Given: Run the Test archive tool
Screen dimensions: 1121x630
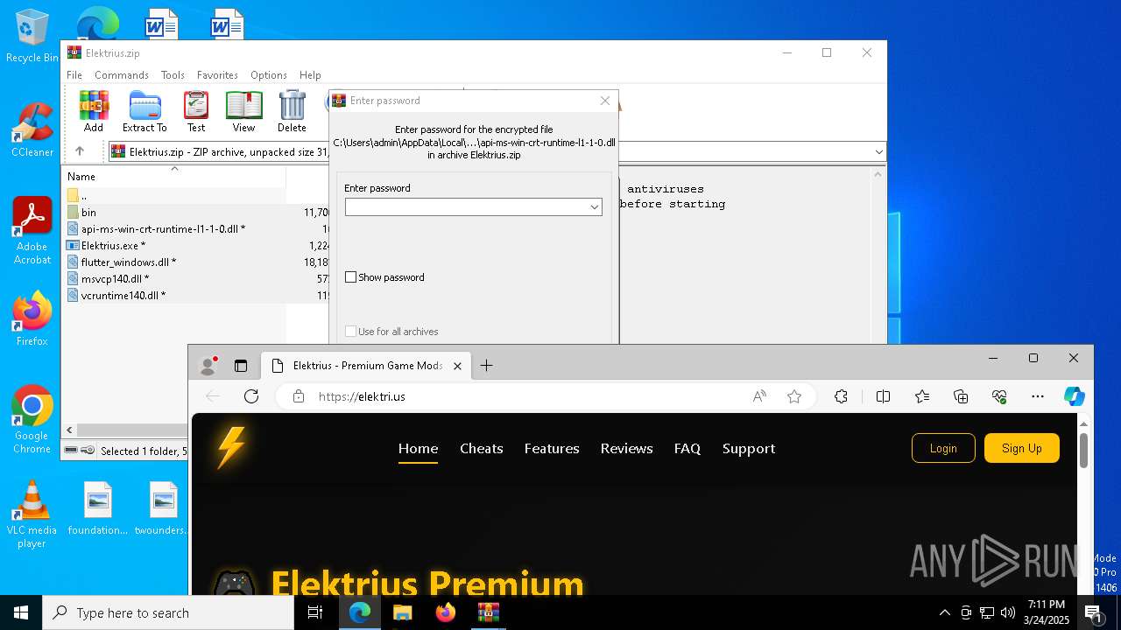Looking at the screenshot, I should click(196, 111).
